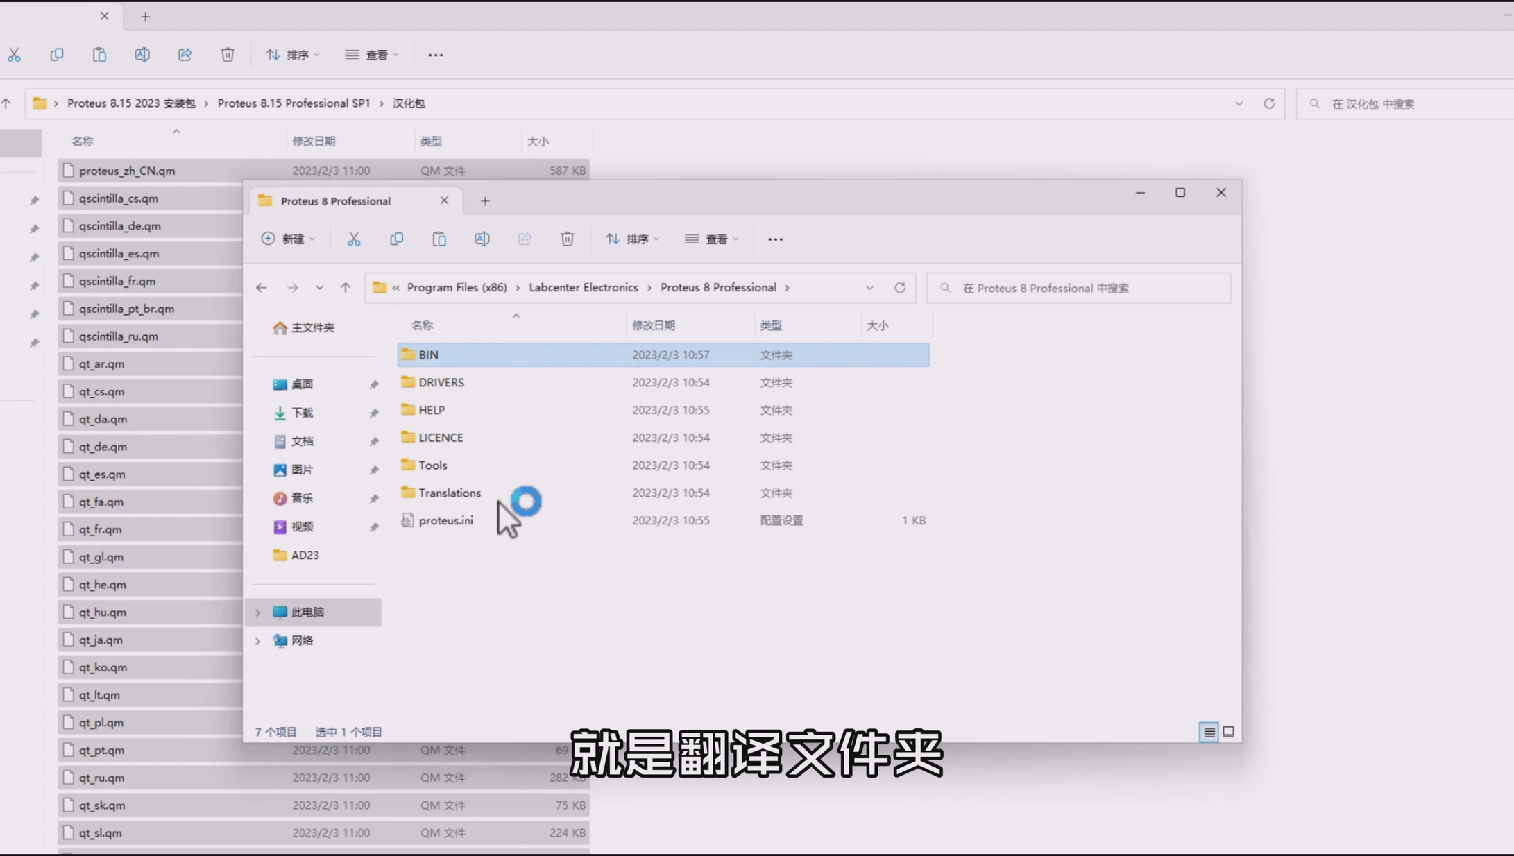
Task: Open more options ellipsis in front window toolbar
Action: click(775, 239)
